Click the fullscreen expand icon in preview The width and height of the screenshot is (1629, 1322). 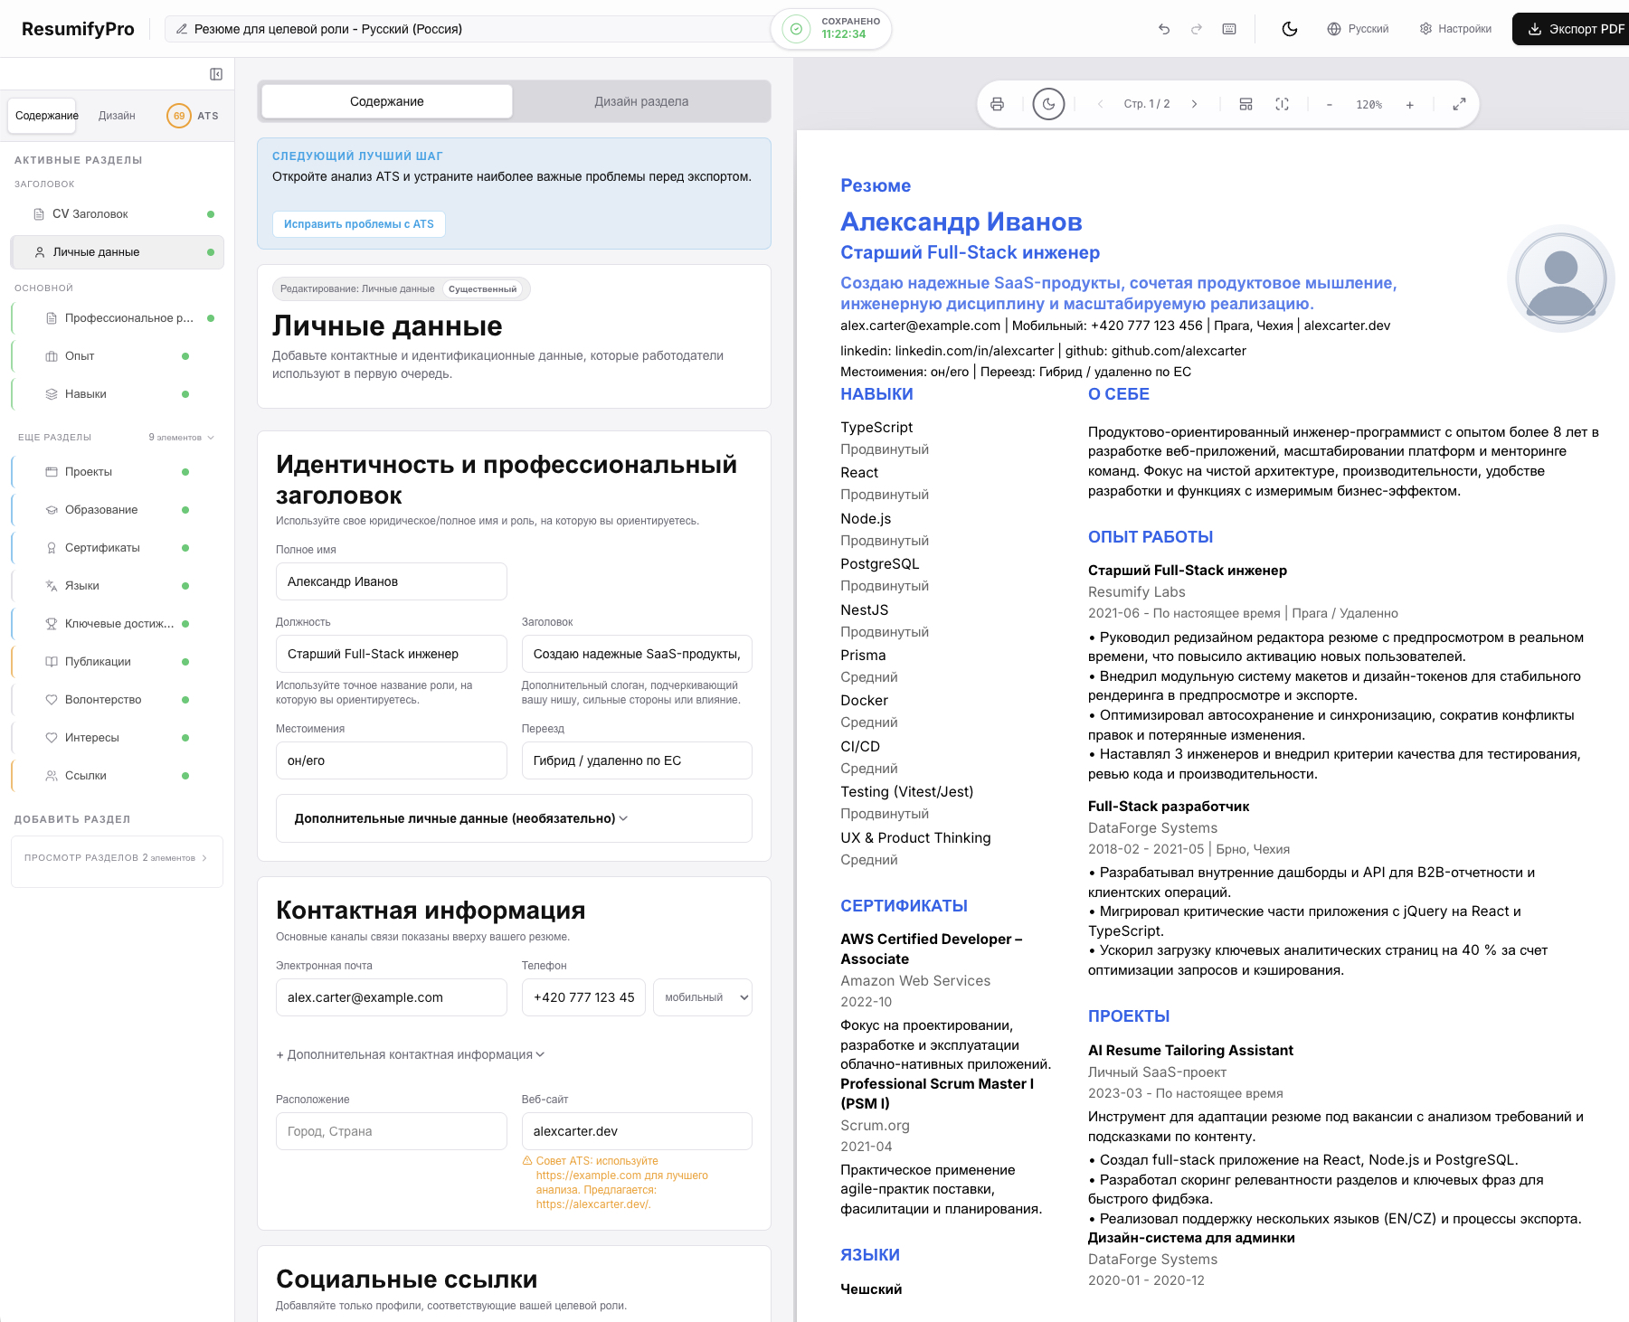(1460, 103)
